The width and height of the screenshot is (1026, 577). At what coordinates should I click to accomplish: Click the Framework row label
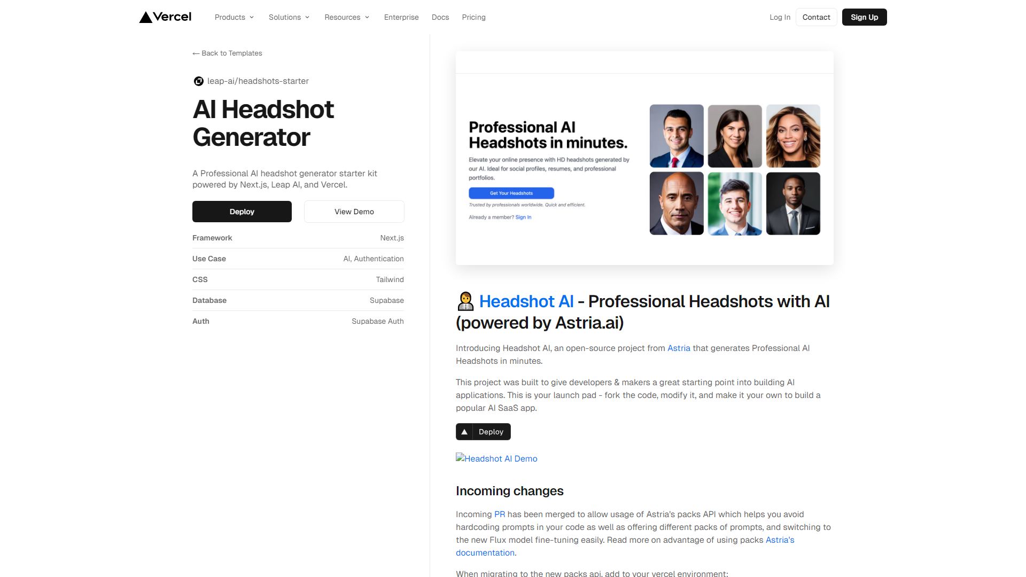[x=212, y=238]
